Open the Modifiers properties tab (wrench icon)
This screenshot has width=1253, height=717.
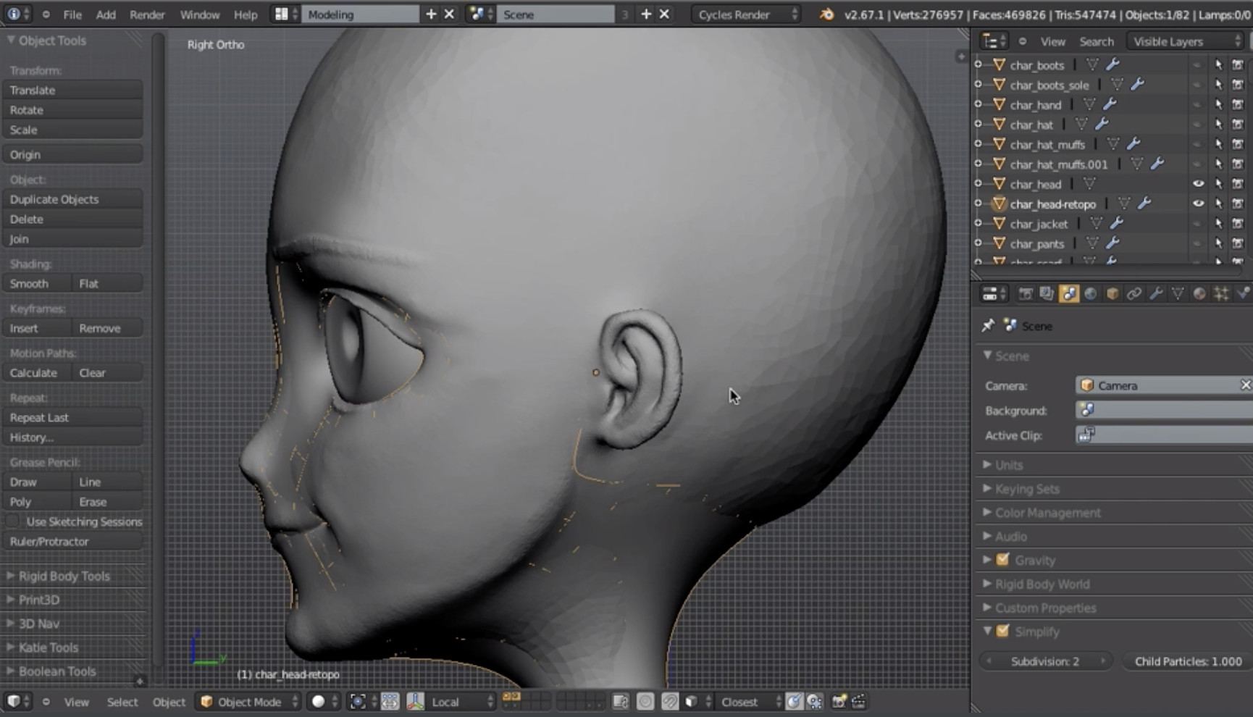[1156, 293]
